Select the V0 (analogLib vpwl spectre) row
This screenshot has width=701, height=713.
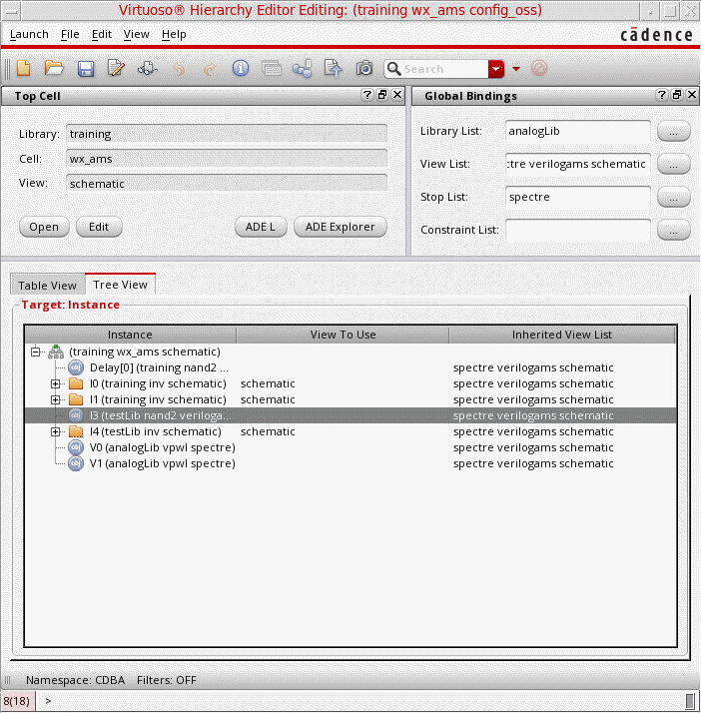(350, 447)
